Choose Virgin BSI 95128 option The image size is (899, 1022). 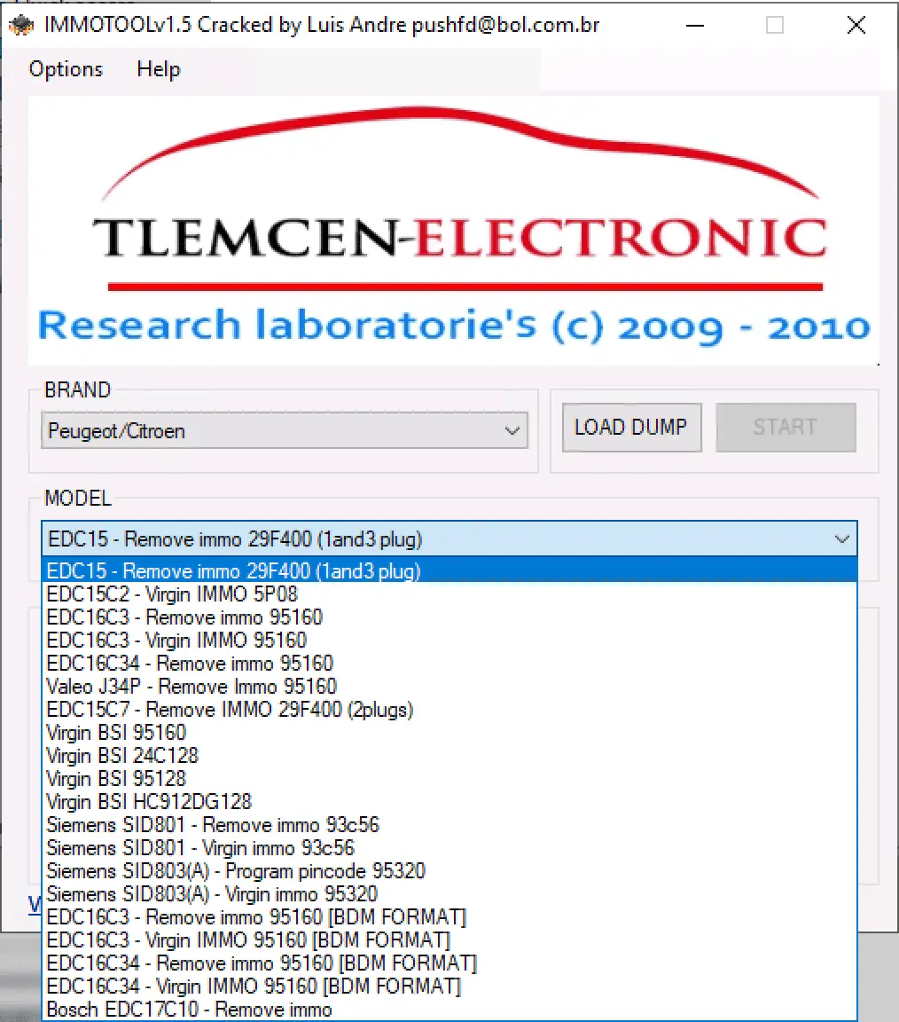click(x=449, y=778)
